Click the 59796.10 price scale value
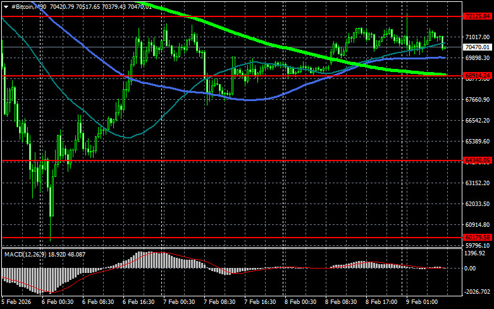494x309 pixels. coord(478,245)
